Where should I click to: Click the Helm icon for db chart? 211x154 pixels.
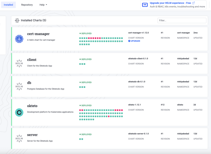pos(19,86)
